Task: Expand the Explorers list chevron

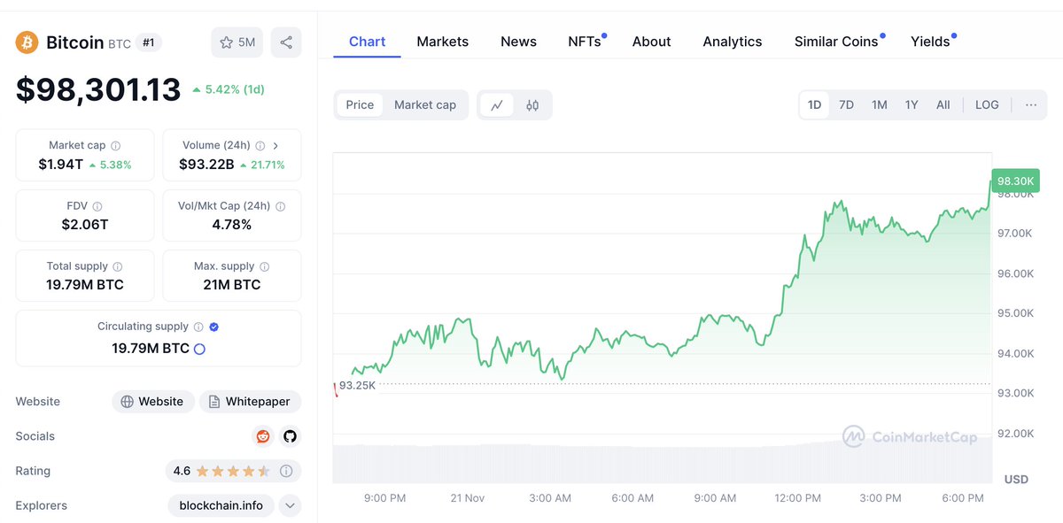Action: coord(290,505)
